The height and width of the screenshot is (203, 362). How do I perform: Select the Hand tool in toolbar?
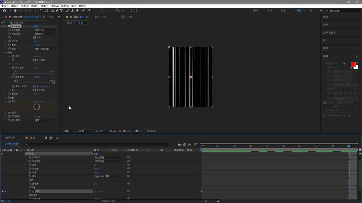pyautogui.click(x=15, y=11)
